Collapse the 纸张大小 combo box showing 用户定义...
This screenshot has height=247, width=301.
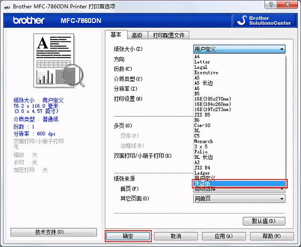tap(239, 49)
